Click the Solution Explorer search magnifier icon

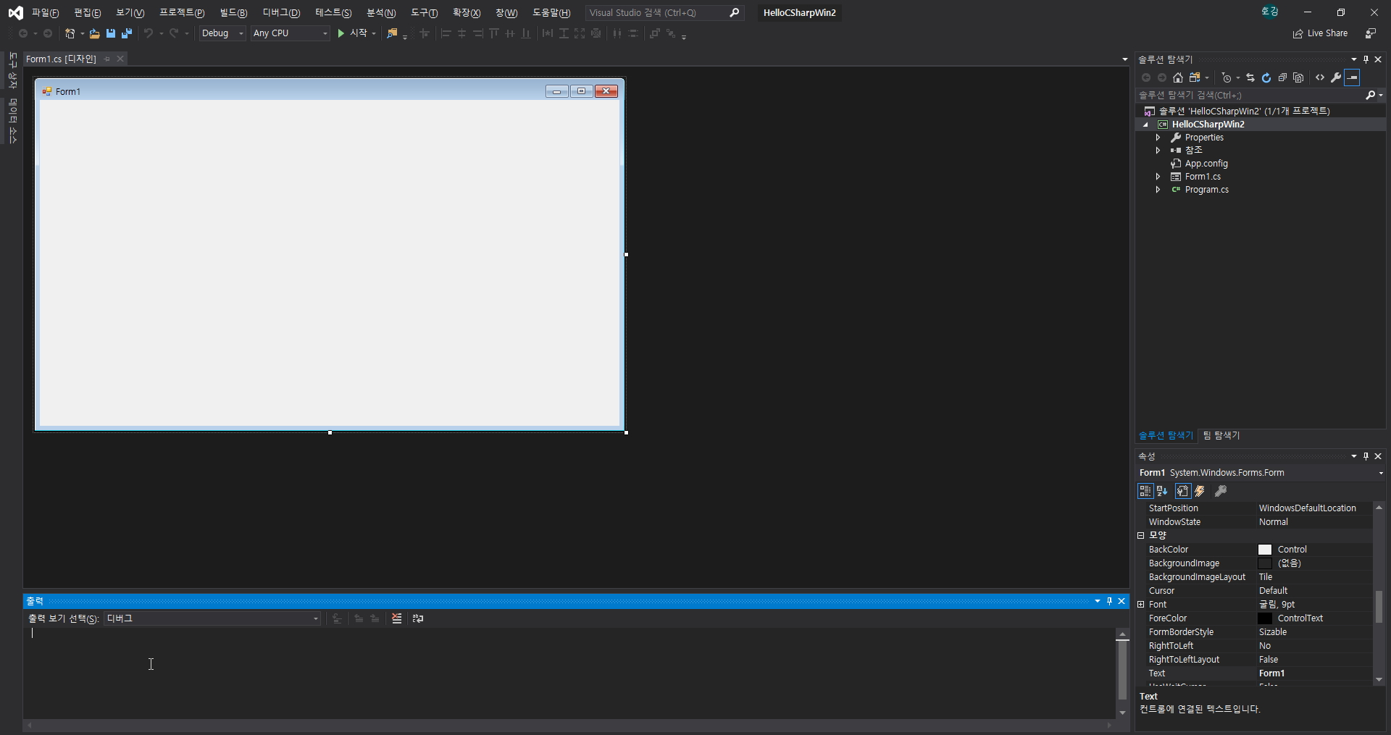(1370, 95)
